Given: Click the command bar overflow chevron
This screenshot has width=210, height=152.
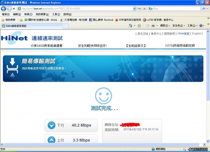Looking at the screenshot, I should point(208,24).
